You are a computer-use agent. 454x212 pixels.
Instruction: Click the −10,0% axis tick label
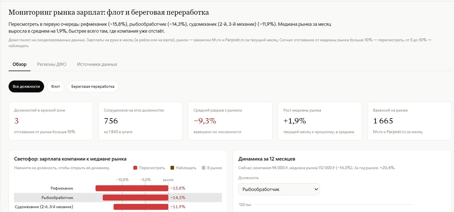[122, 180]
